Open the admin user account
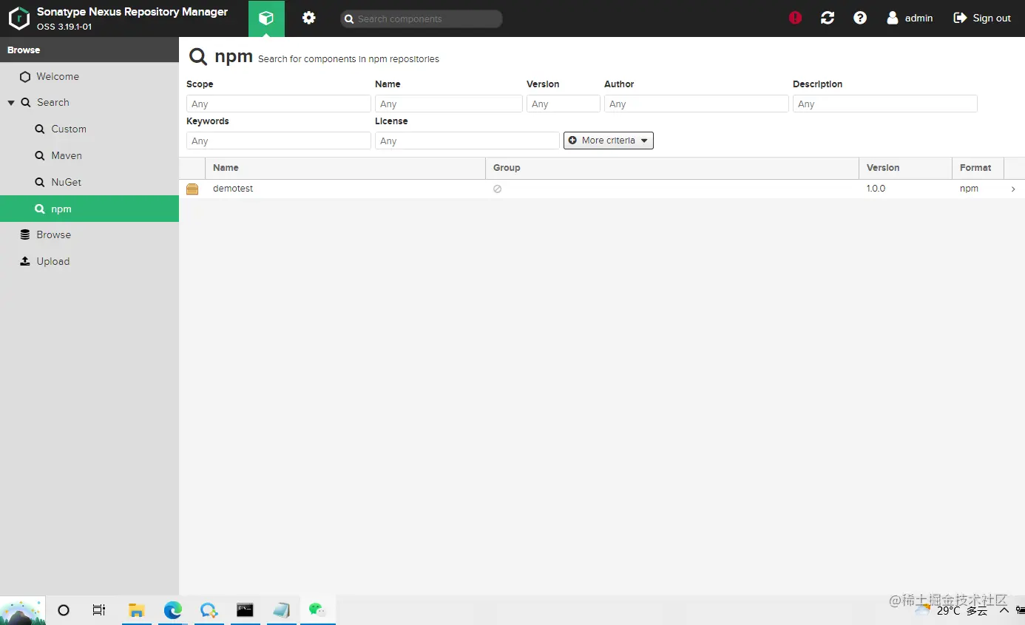 [x=910, y=18]
